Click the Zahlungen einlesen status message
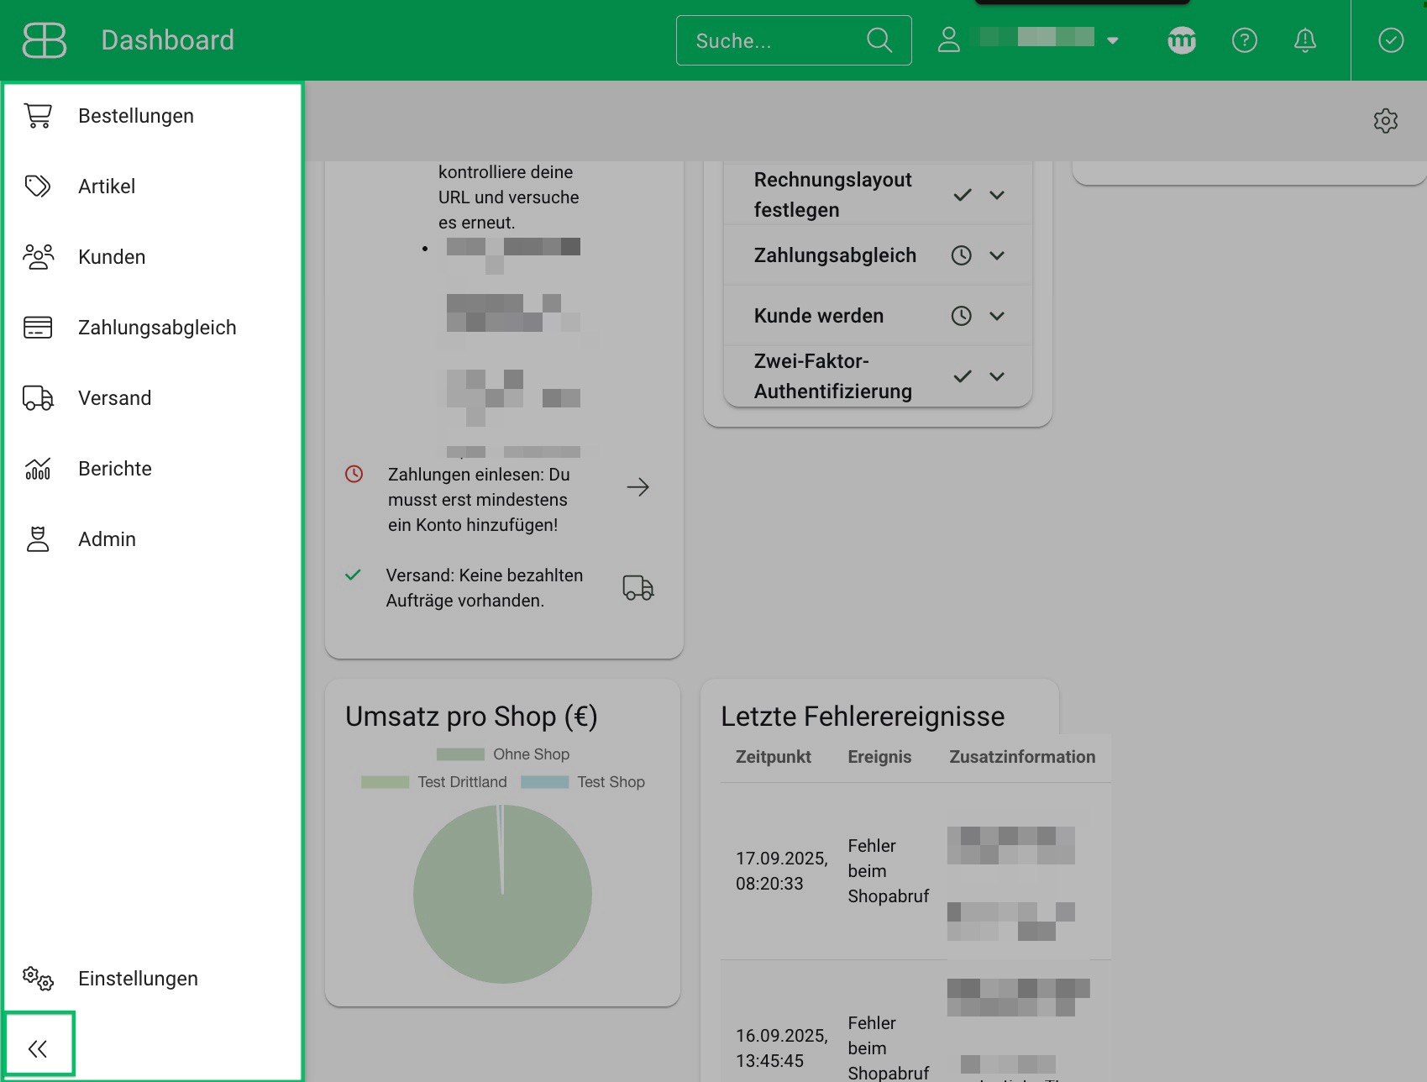 tap(479, 500)
